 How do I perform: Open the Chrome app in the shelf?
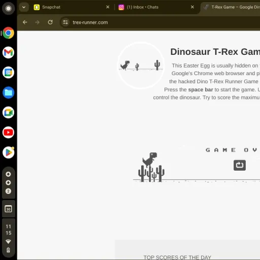coord(8,33)
